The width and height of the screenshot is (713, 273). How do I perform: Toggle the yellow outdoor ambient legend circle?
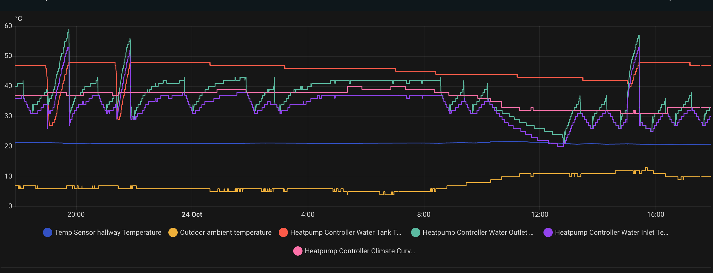pos(173,232)
